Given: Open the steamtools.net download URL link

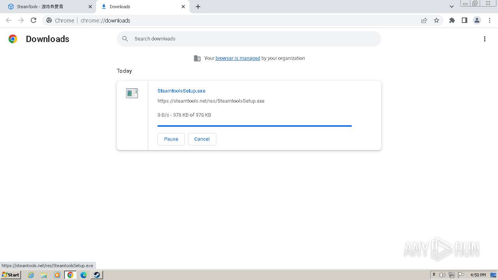Looking at the screenshot, I should coord(211,101).
